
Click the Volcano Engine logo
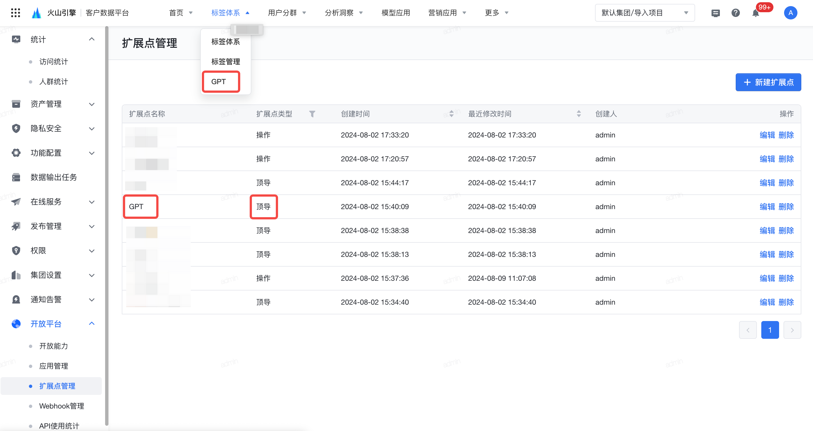click(x=37, y=12)
